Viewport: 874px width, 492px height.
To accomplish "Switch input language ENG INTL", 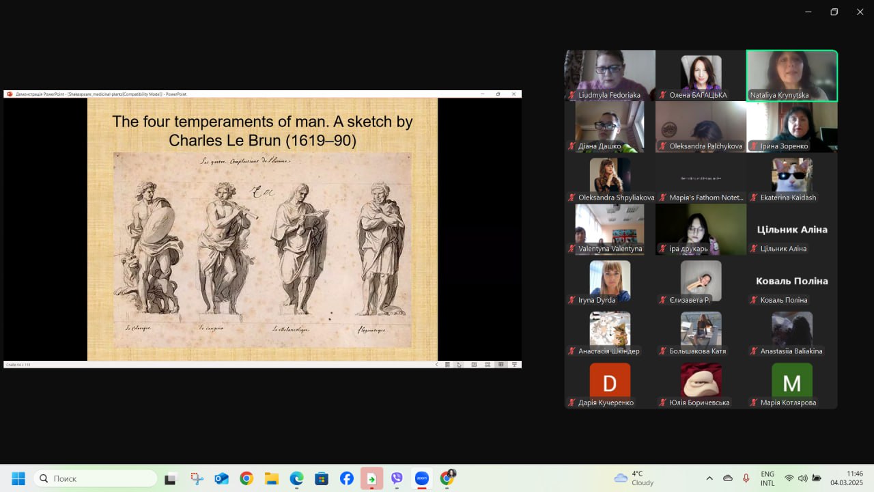I will click(767, 478).
